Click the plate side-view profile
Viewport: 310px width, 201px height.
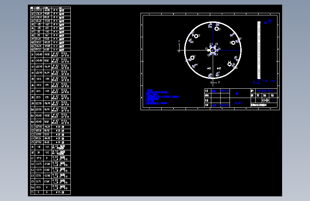(259, 50)
